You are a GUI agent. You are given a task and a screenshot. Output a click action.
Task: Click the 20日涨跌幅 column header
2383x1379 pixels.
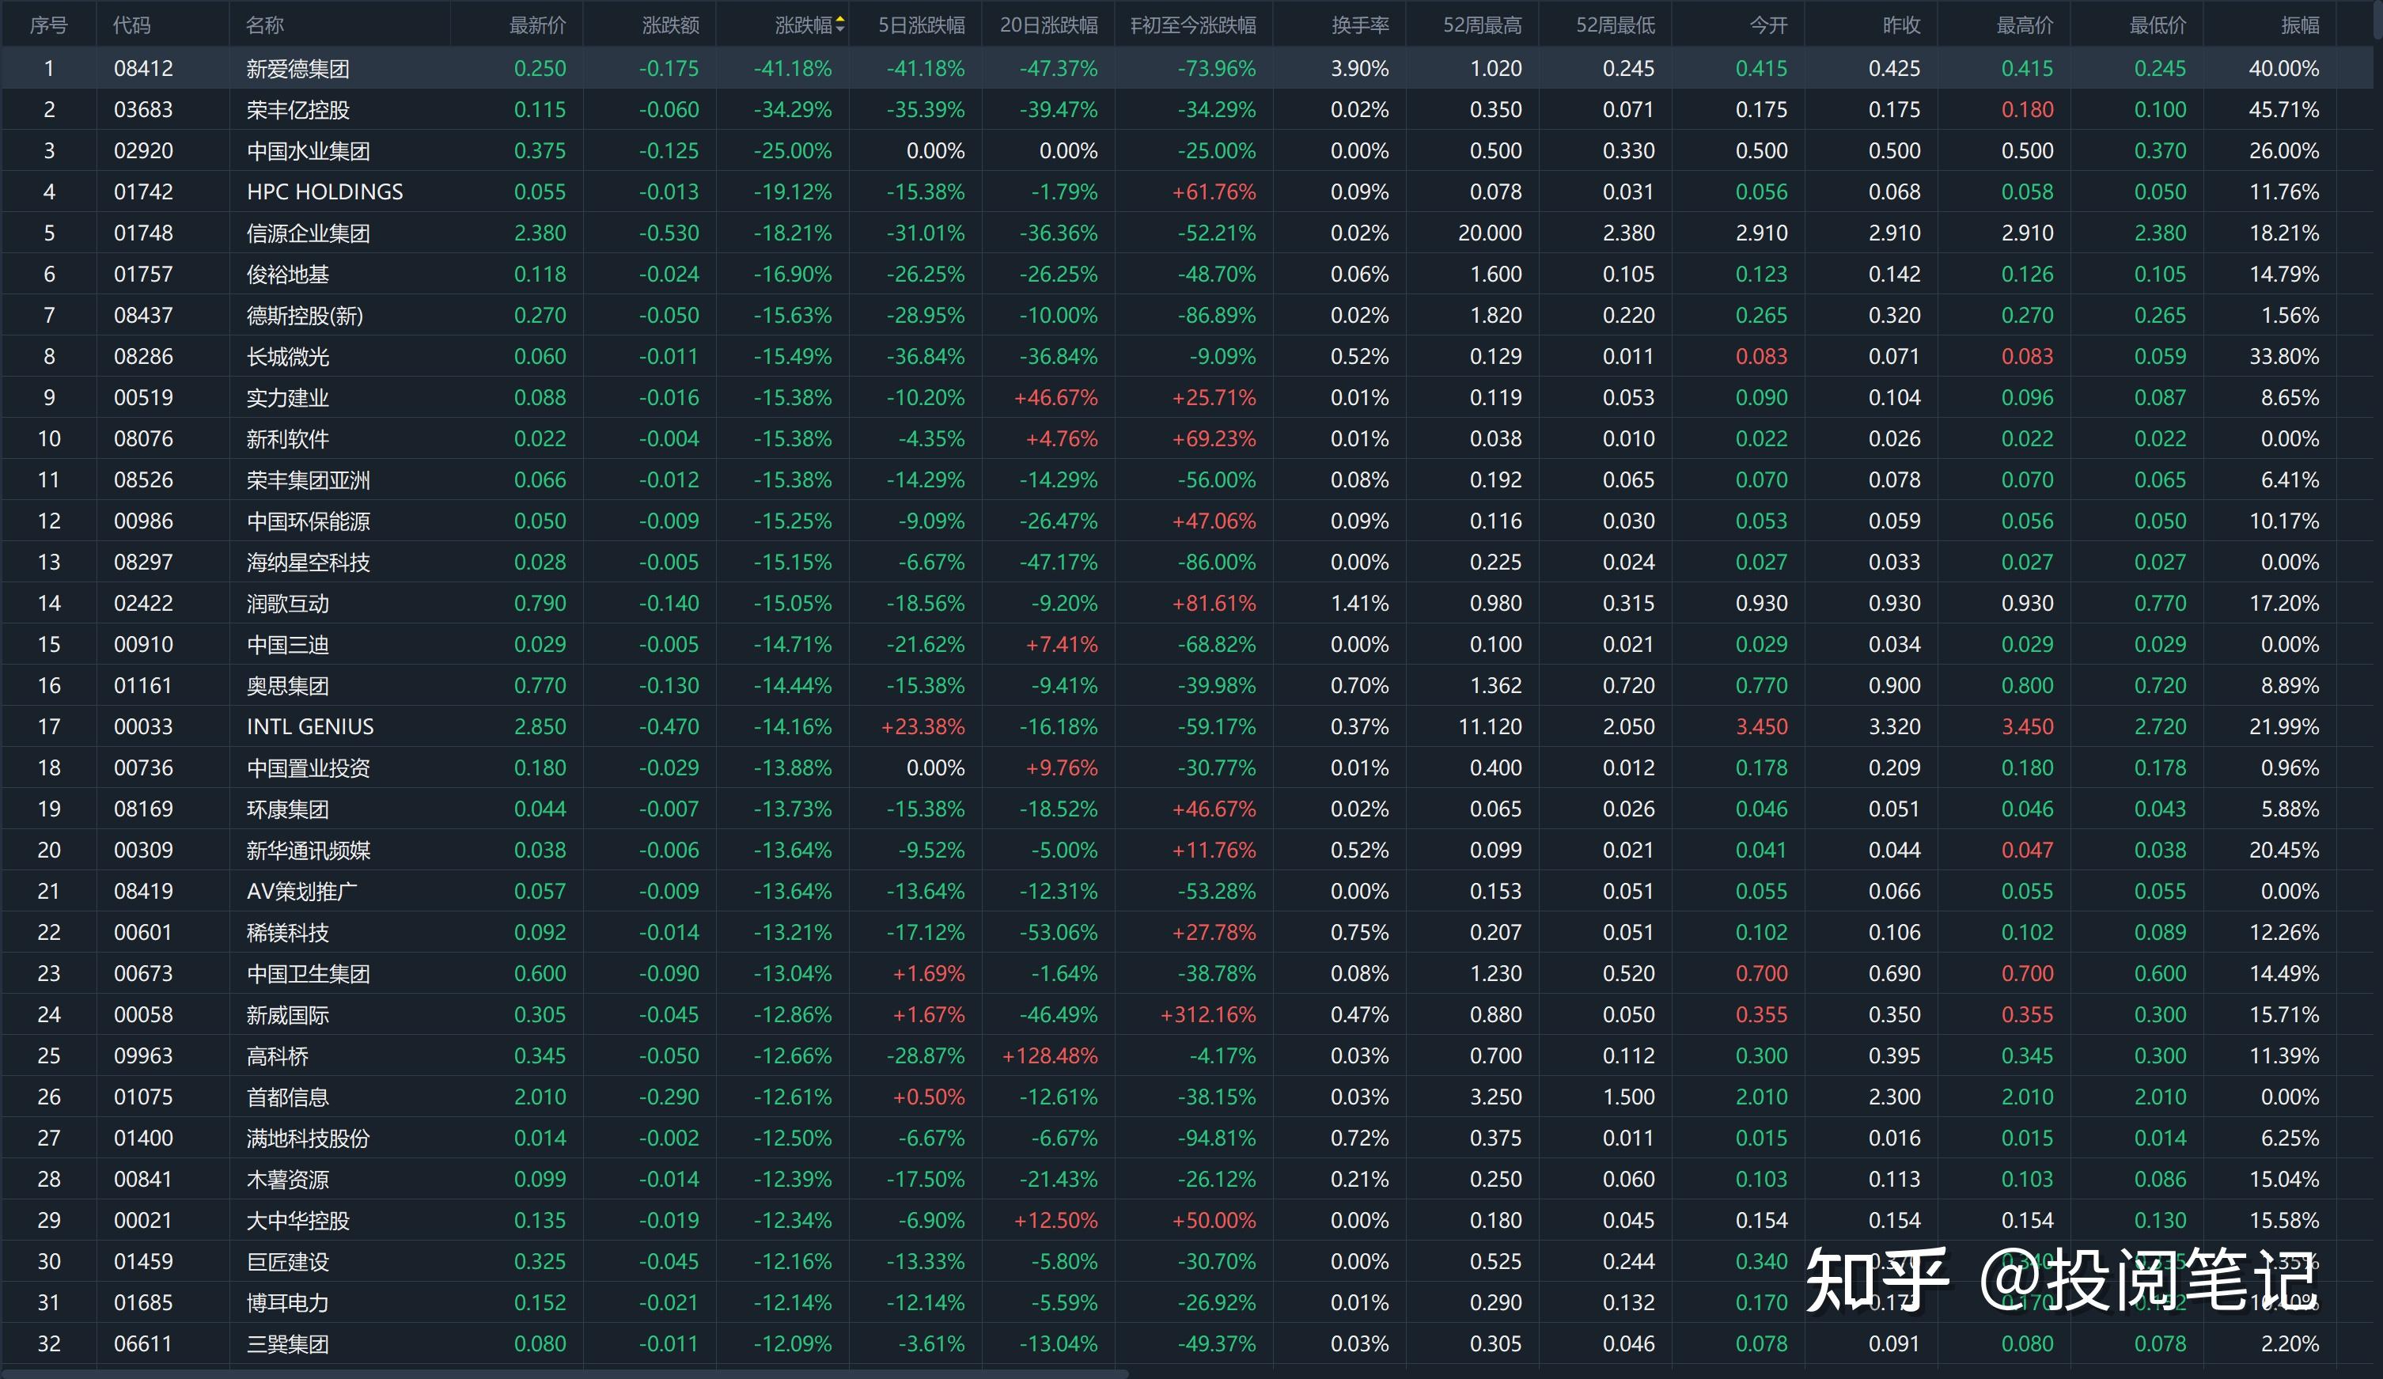click(1049, 25)
